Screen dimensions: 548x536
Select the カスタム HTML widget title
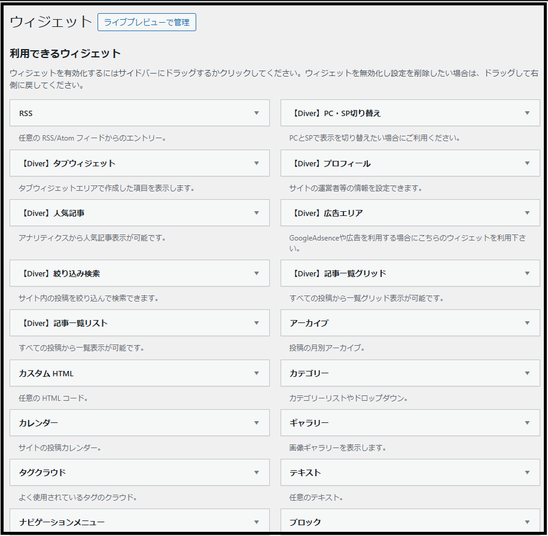46,373
